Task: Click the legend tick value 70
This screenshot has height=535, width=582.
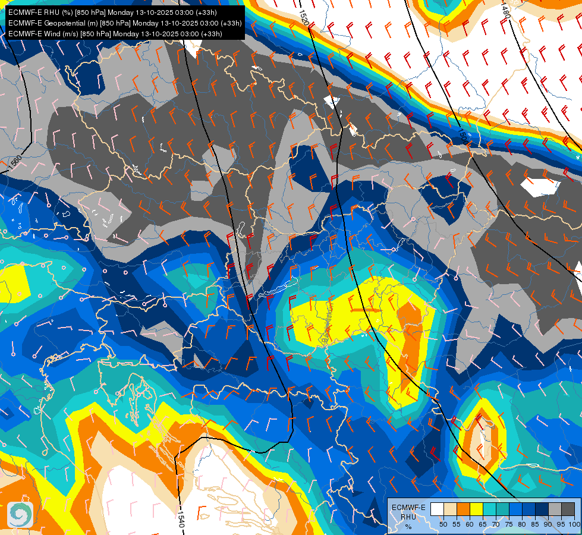Action: point(496,524)
